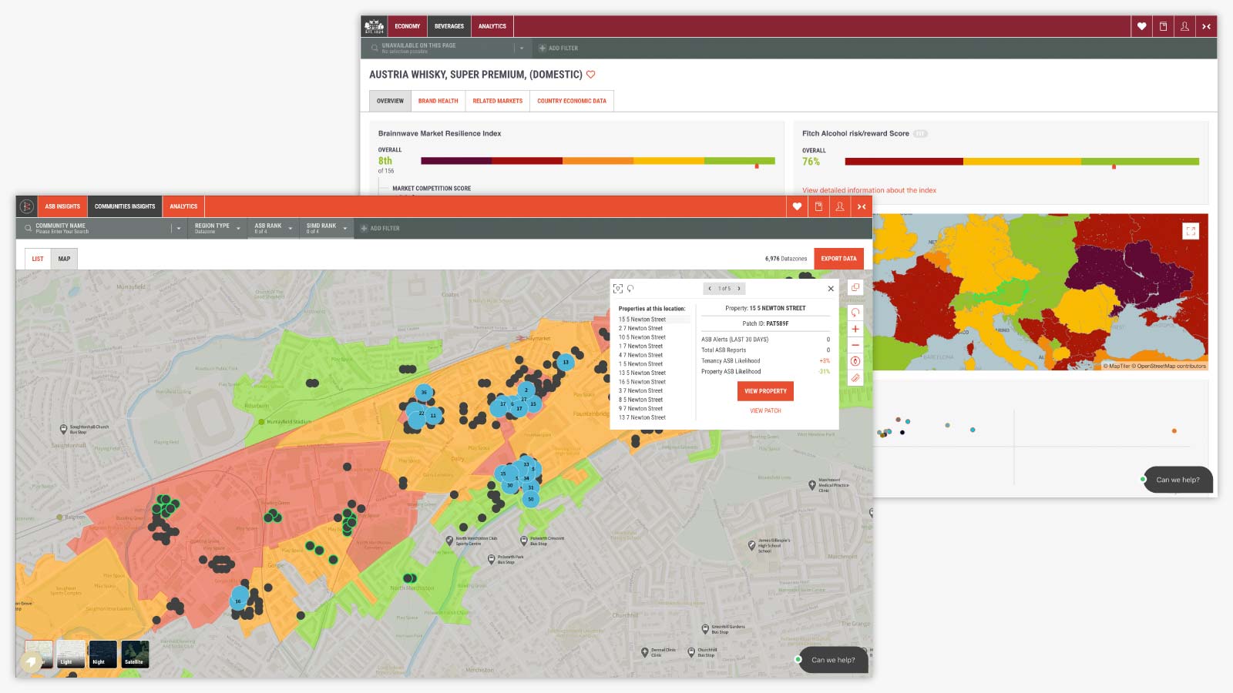Click the zoom-to-location icon in the property popup
1233x693 pixels.
tap(617, 289)
